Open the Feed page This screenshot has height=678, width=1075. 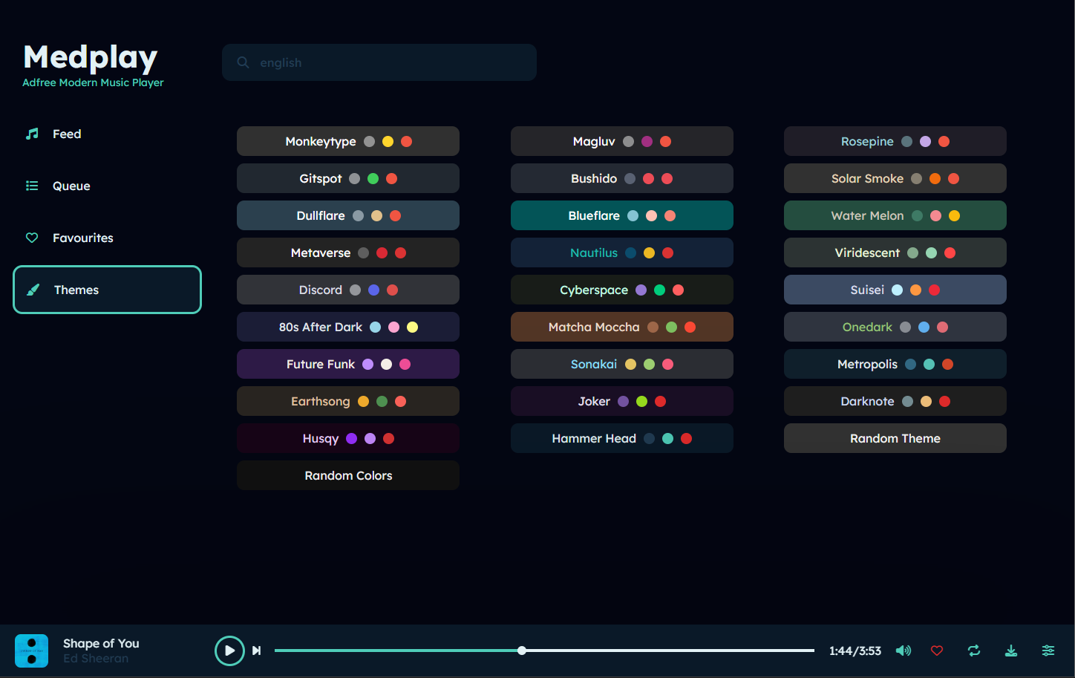[67, 134]
